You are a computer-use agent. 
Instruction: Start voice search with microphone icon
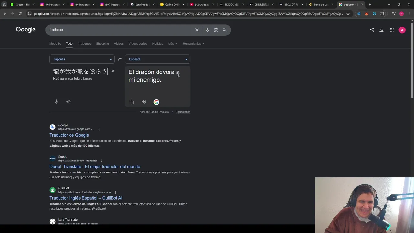[207, 30]
